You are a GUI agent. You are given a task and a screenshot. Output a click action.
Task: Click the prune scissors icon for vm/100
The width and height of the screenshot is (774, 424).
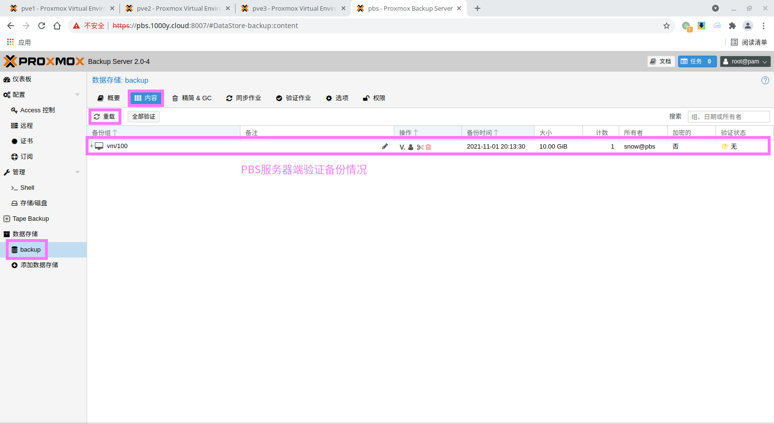[x=420, y=147]
